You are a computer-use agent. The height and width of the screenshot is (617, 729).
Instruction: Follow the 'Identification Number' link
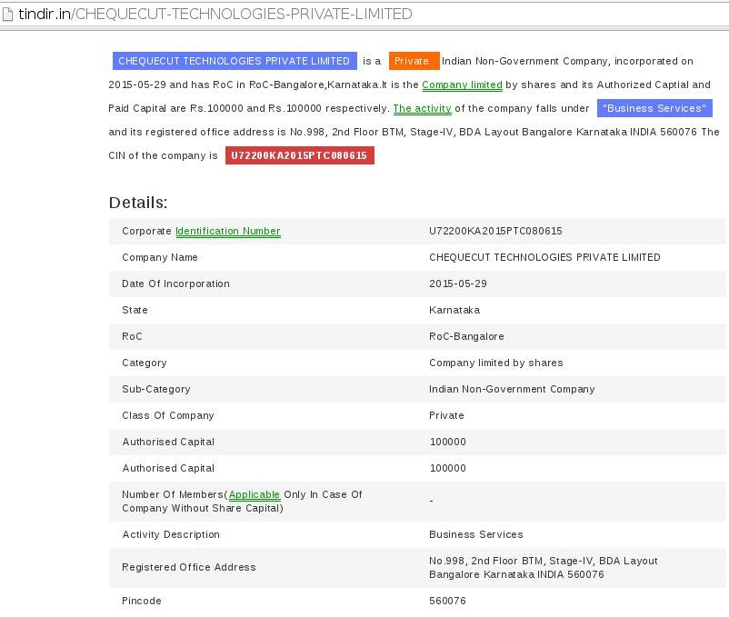228,232
